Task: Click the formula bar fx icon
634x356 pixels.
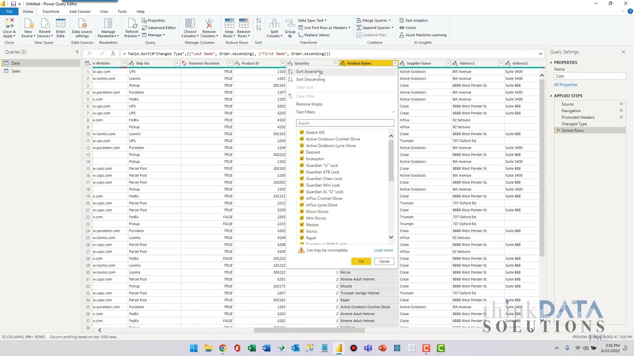Action: [113, 53]
